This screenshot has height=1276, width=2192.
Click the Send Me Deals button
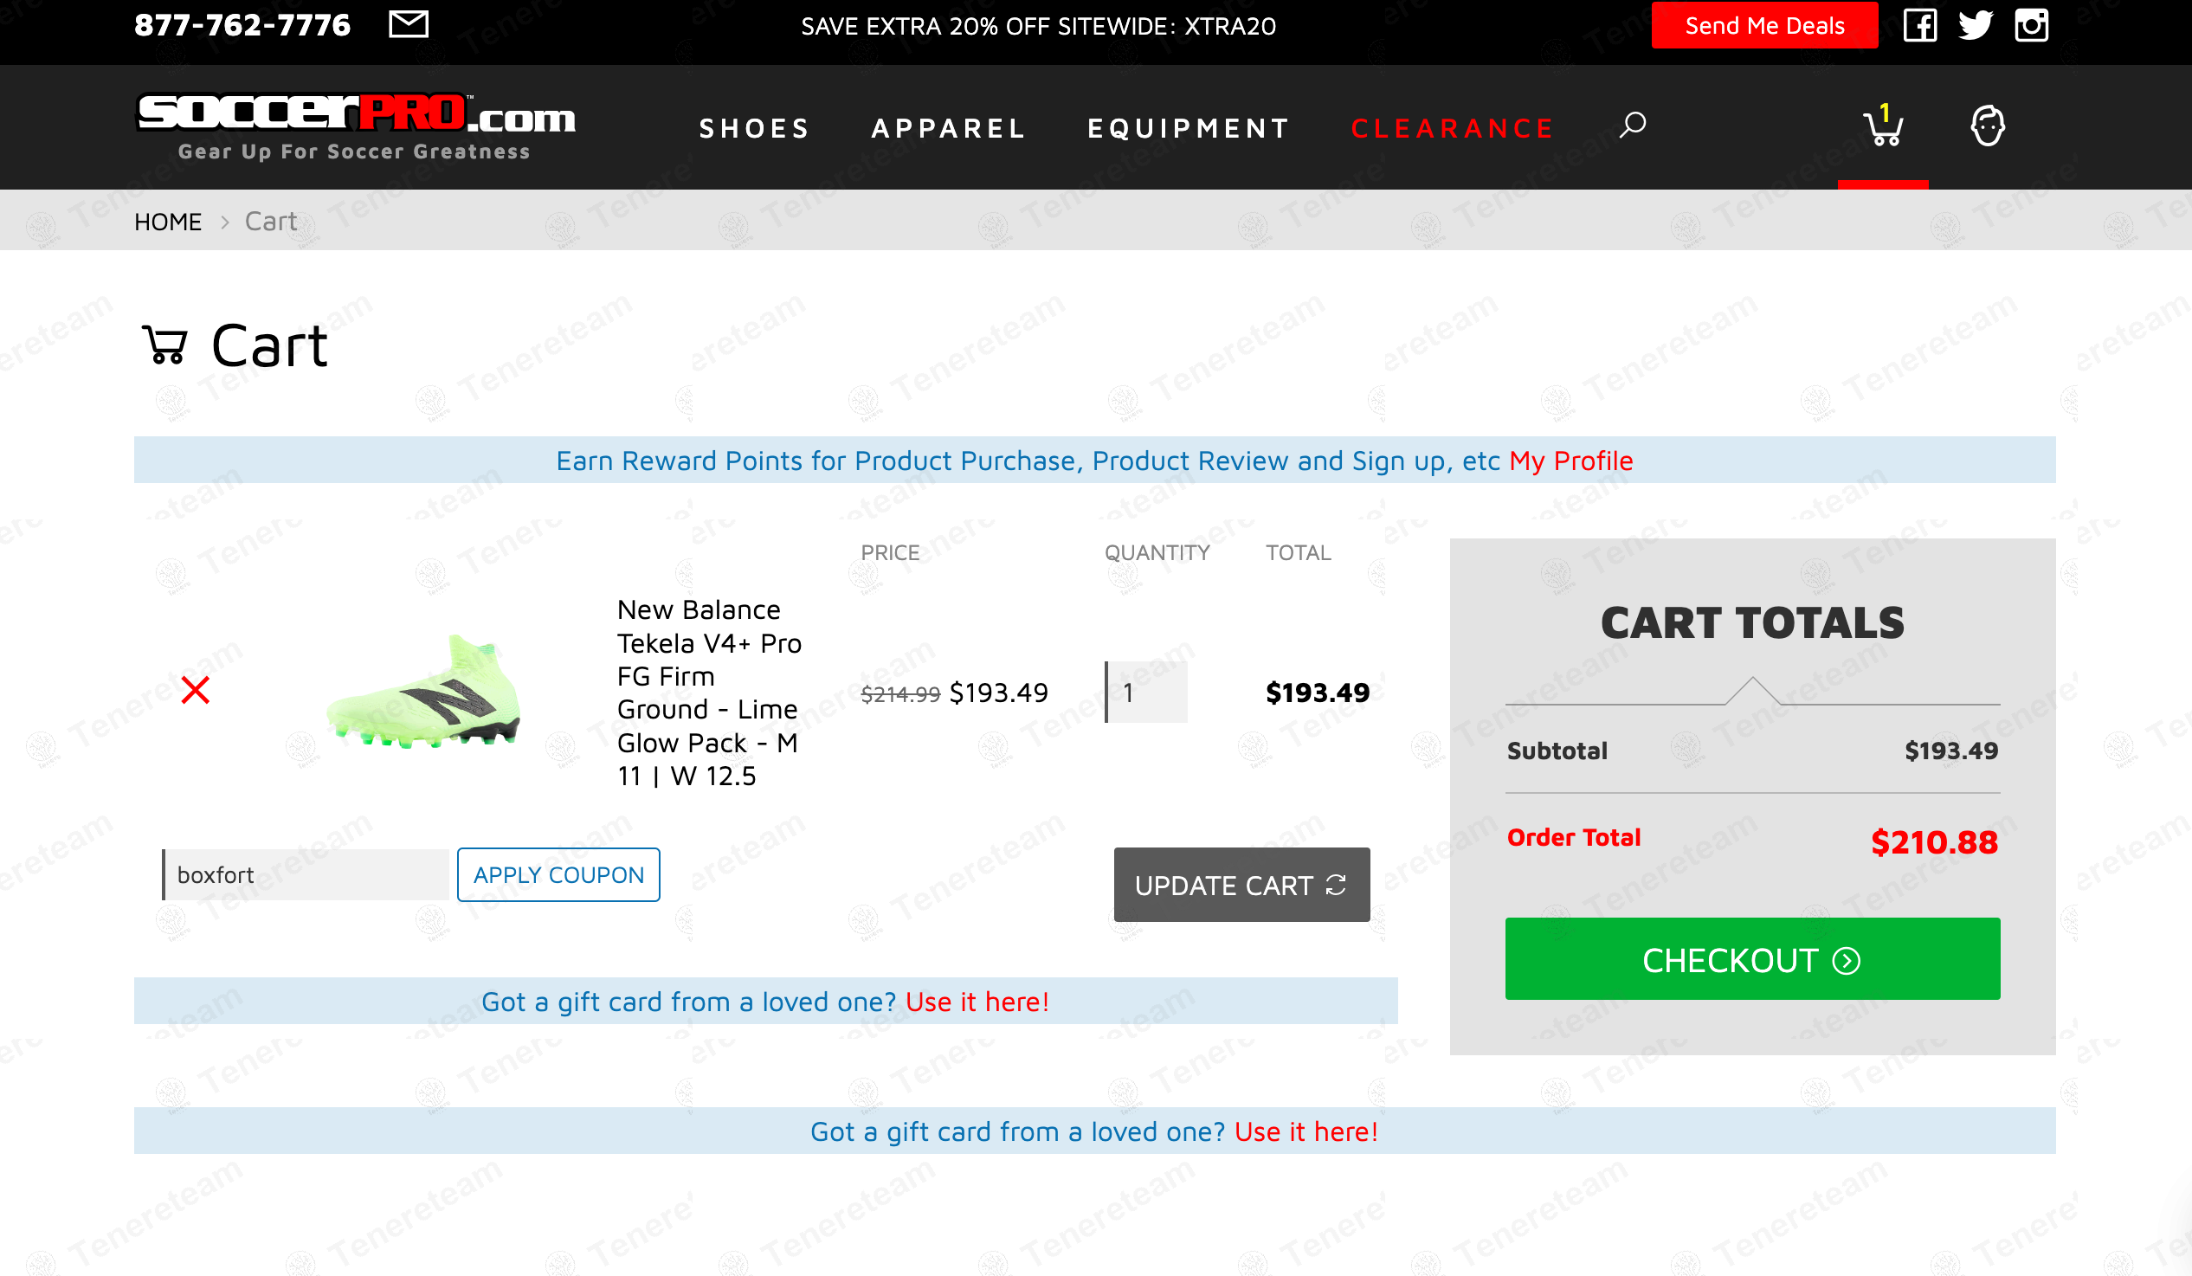click(1764, 25)
